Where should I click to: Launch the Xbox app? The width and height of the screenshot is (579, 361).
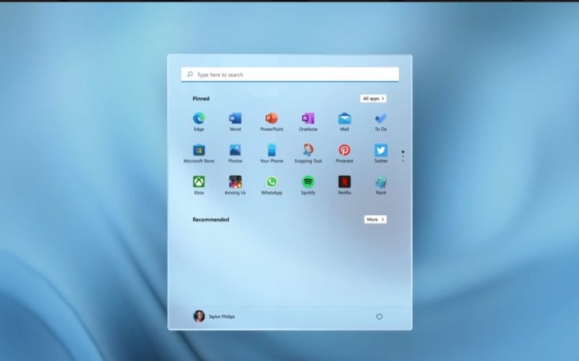click(198, 185)
